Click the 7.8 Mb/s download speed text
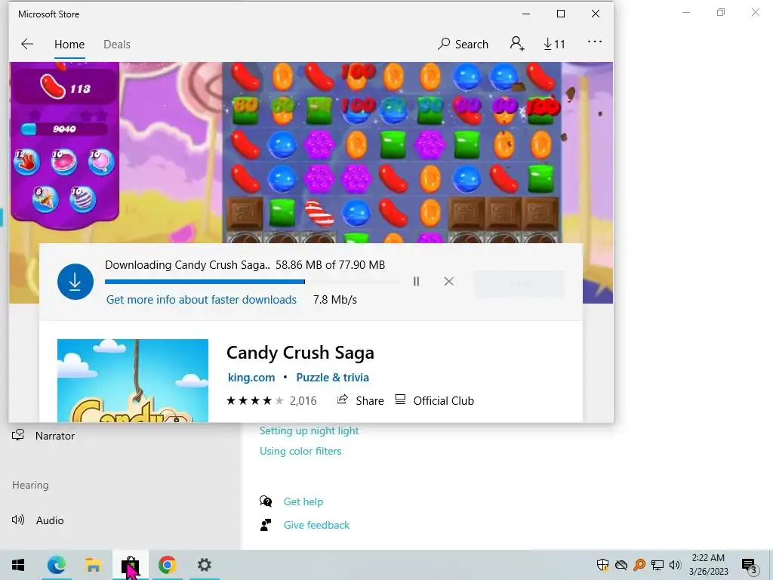The width and height of the screenshot is (773, 580). point(334,299)
